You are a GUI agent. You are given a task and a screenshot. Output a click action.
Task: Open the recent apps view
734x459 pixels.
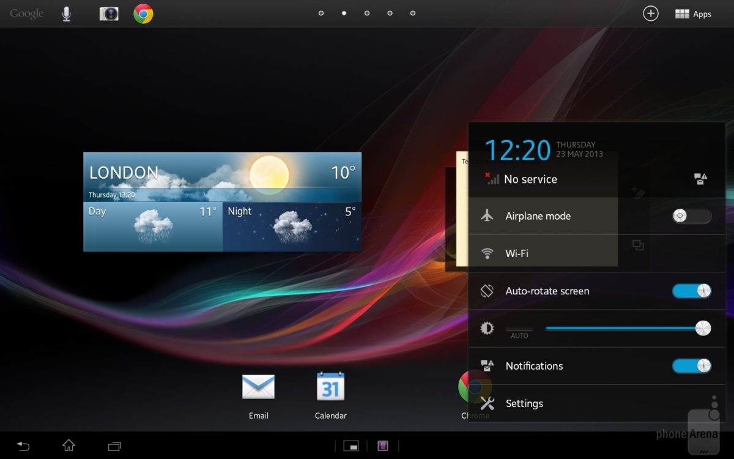click(x=114, y=446)
